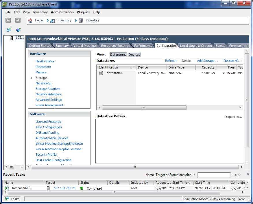
Task: Open Health Status hardware link
Action: point(45,61)
